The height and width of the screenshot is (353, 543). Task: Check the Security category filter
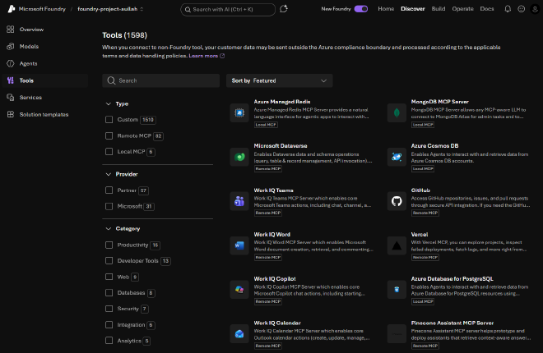pyautogui.click(x=109, y=309)
